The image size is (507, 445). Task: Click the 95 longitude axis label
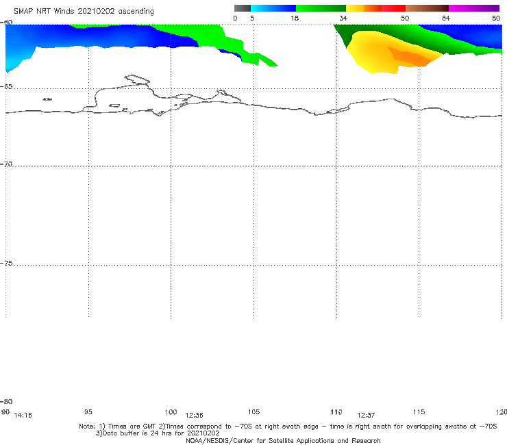click(88, 411)
